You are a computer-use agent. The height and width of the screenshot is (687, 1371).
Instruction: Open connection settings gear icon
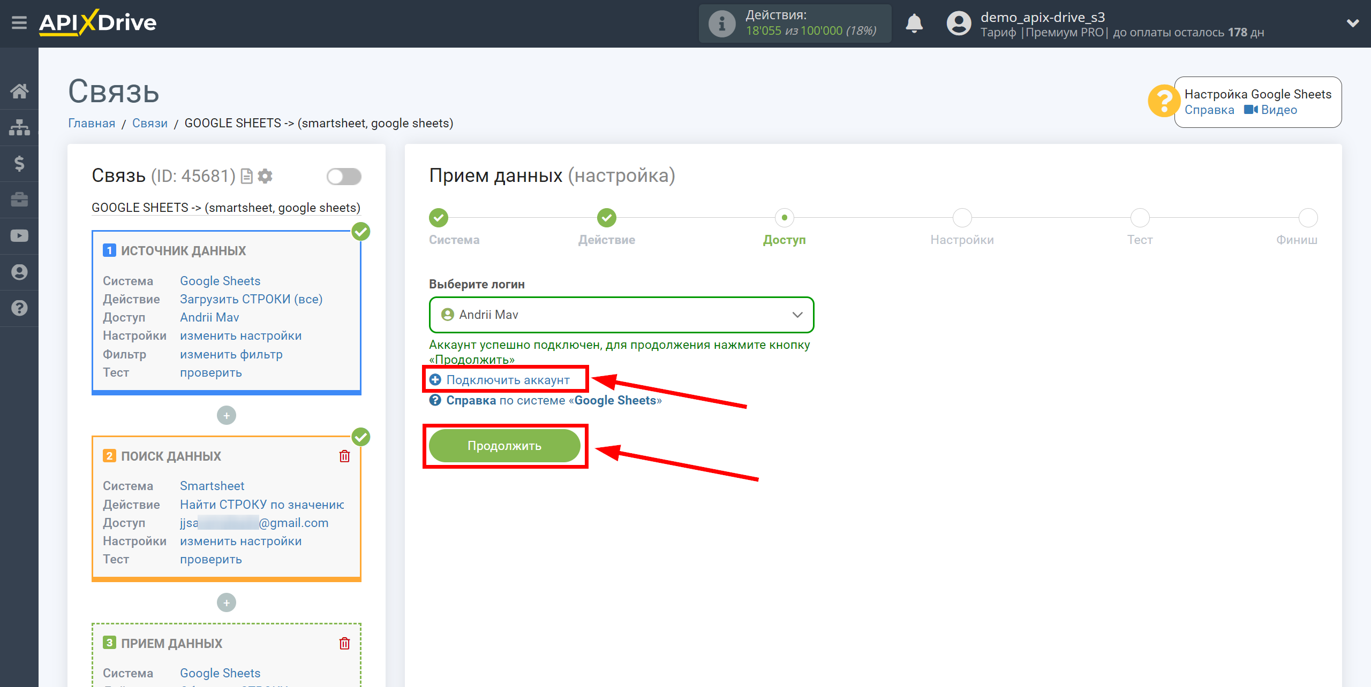265,176
